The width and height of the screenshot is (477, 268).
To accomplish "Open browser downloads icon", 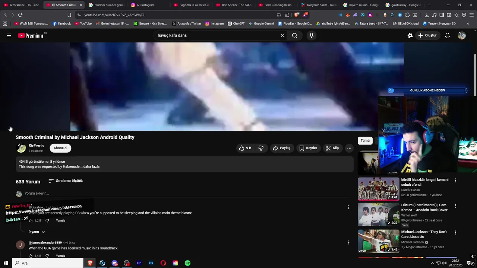I will [427, 15].
